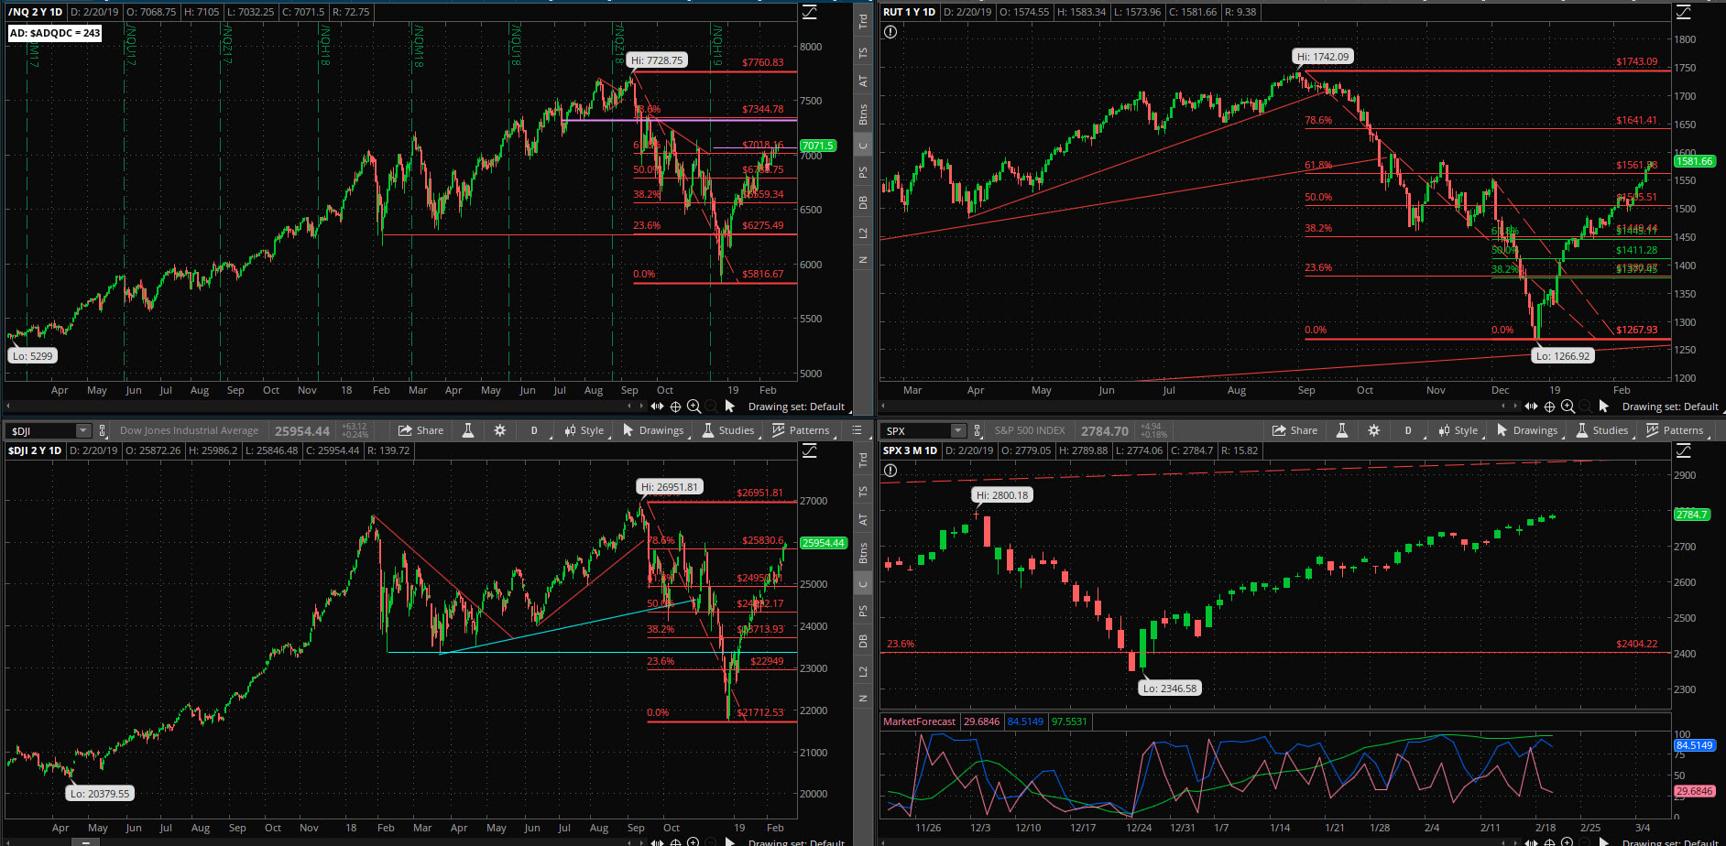The height and width of the screenshot is (846, 1726).
Task: Open the list options icon in the $DJI toolbar
Action: click(858, 430)
